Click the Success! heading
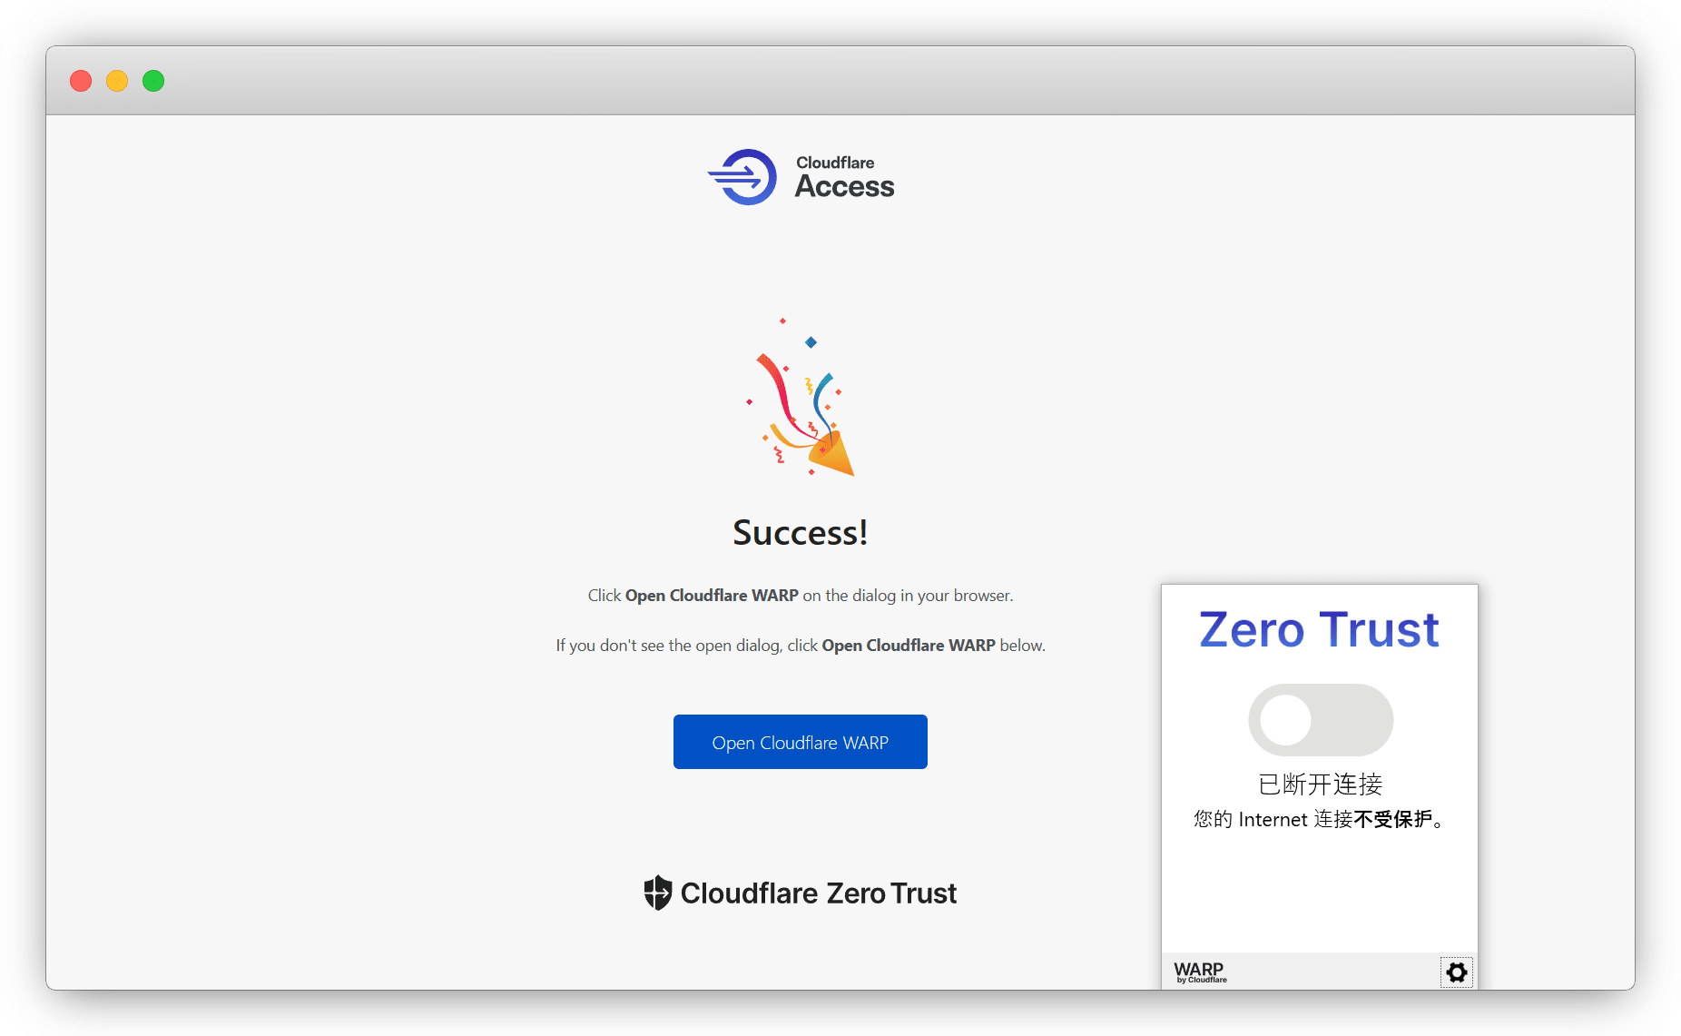 pyautogui.click(x=800, y=533)
